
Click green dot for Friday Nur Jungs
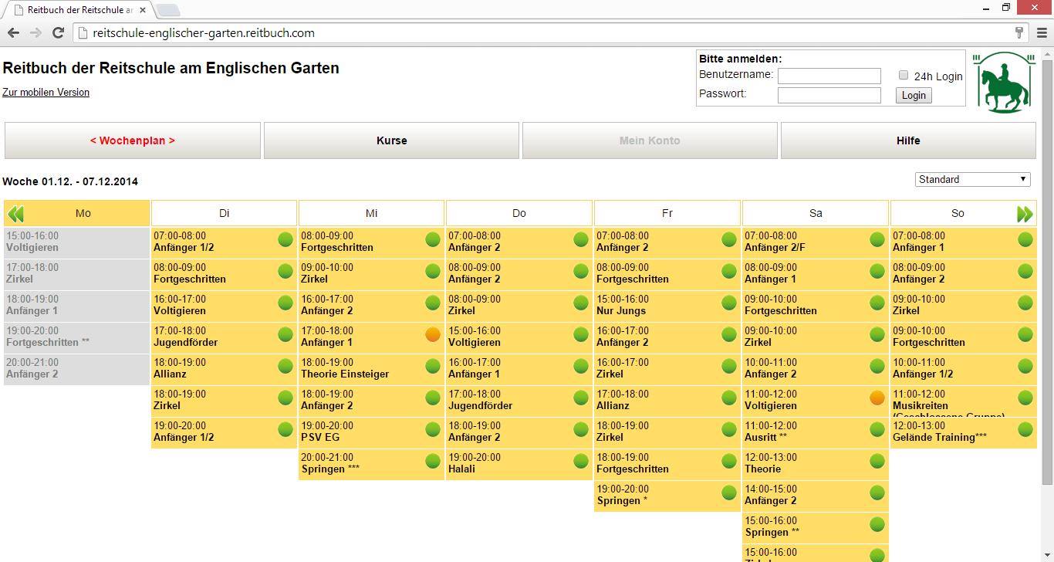click(728, 303)
